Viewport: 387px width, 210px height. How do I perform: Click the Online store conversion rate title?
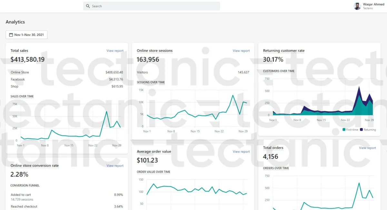pos(35,166)
